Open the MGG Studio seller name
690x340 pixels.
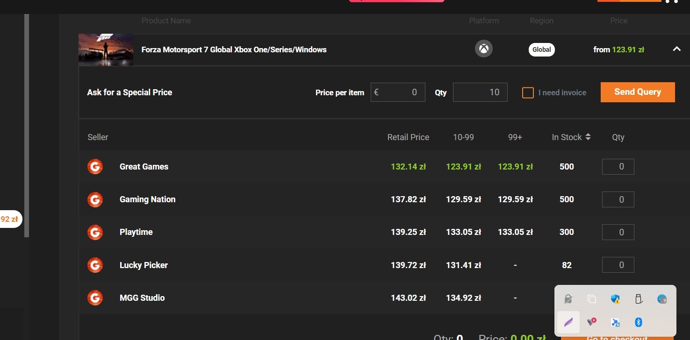142,298
